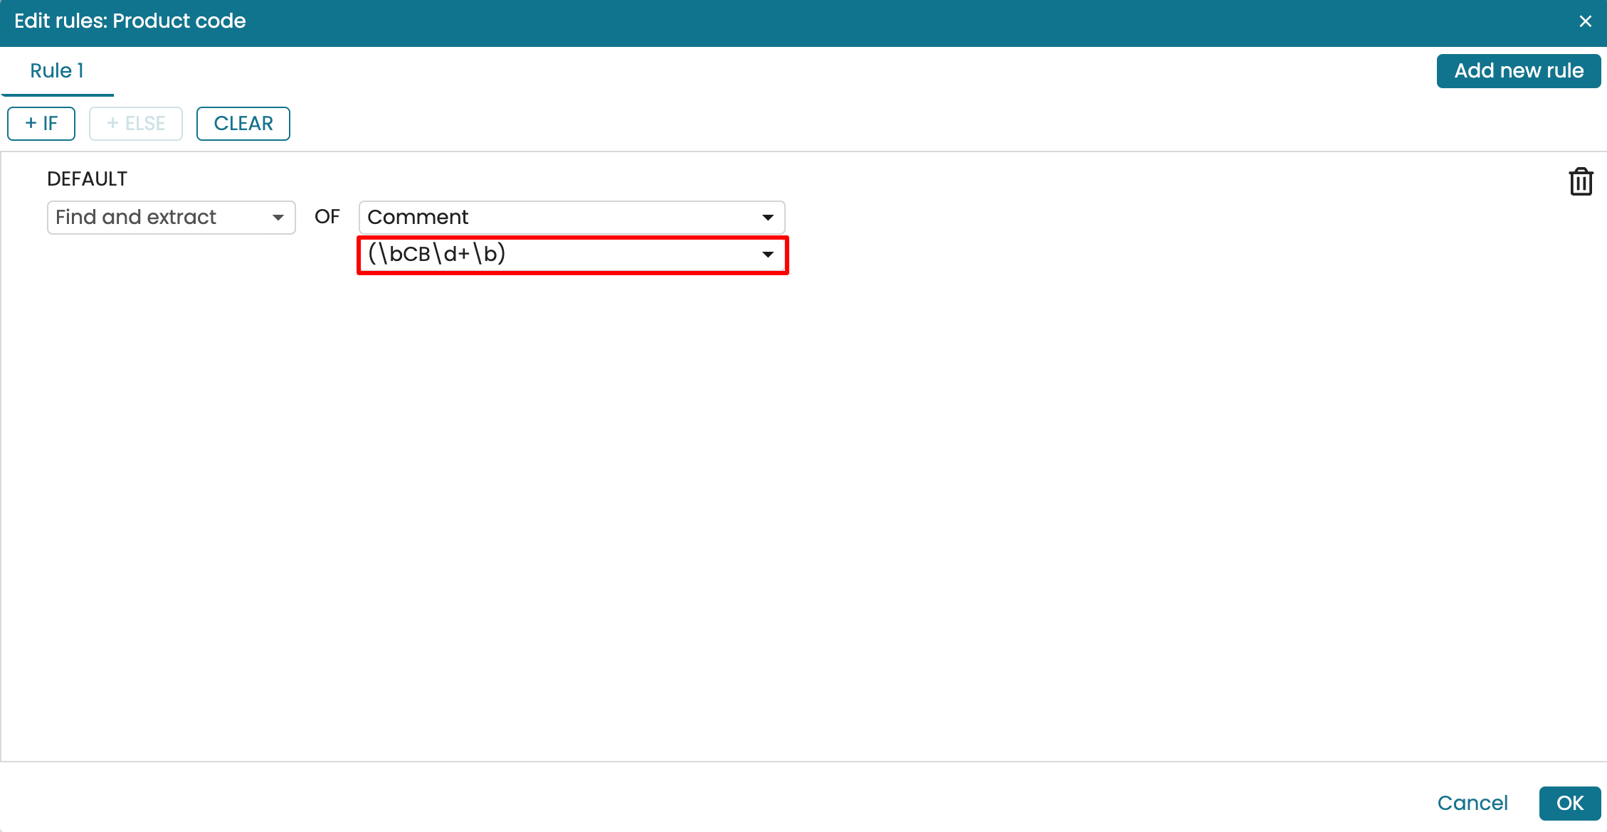Open the Comment field dropdown
The width and height of the screenshot is (1607, 832).
pos(555,218)
